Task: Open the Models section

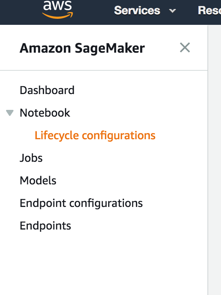Action: click(x=38, y=181)
